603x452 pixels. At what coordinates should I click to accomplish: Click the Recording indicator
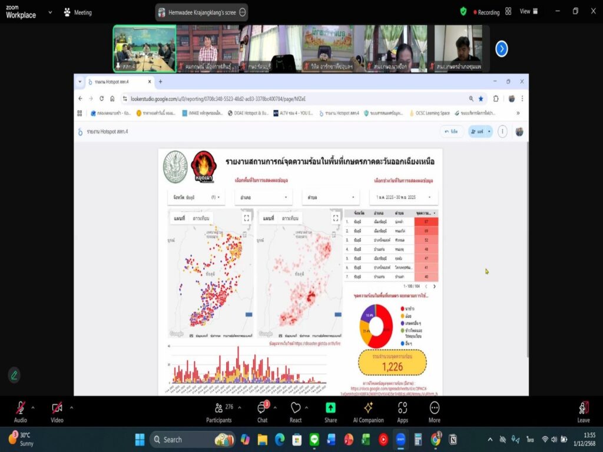(483, 12)
